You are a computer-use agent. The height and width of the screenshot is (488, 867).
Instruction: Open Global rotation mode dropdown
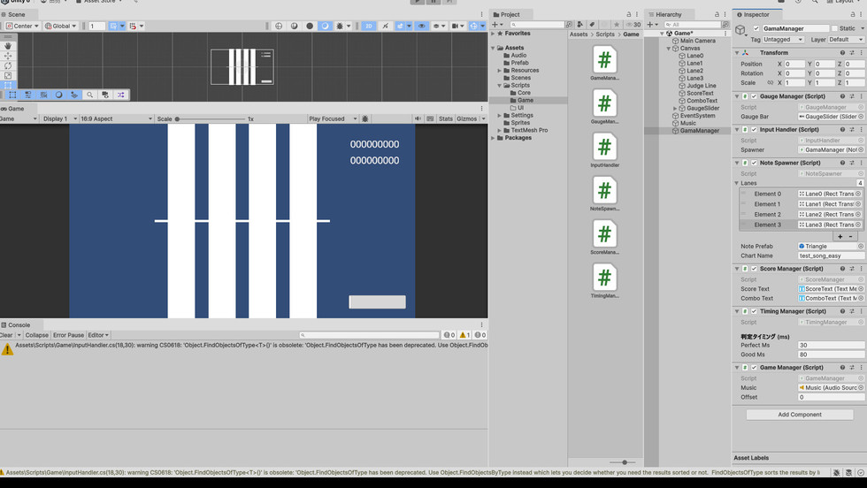click(x=60, y=26)
